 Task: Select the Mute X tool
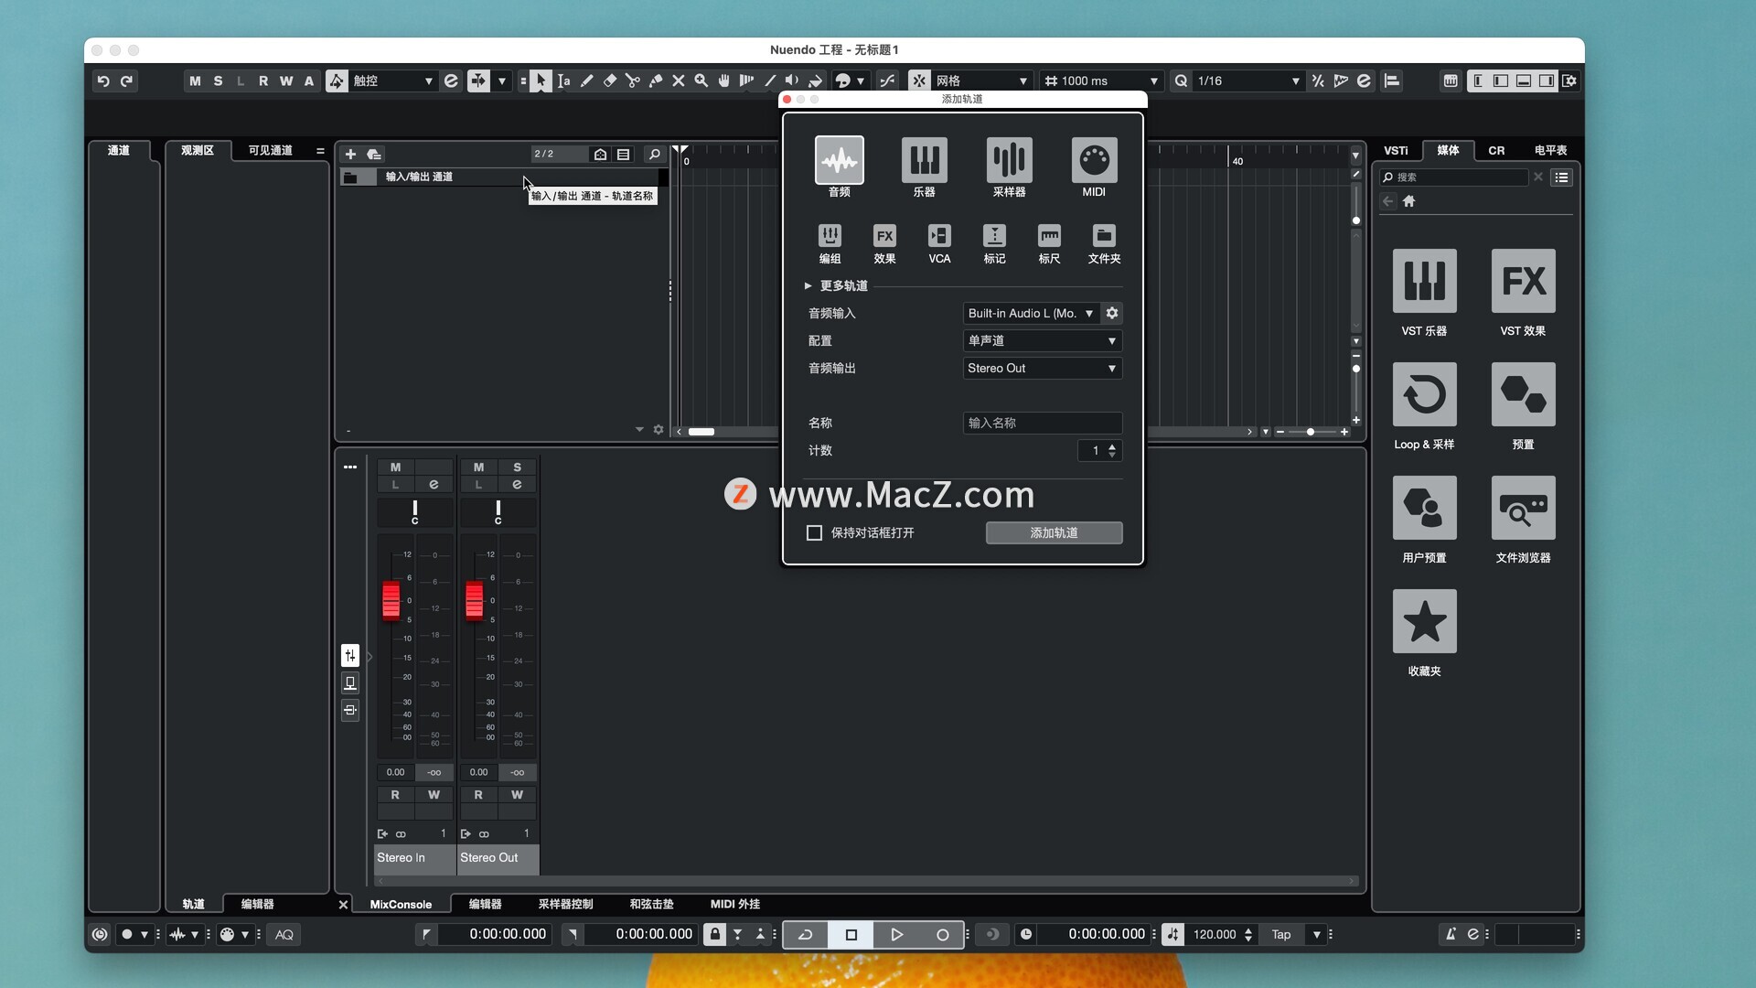(x=678, y=81)
